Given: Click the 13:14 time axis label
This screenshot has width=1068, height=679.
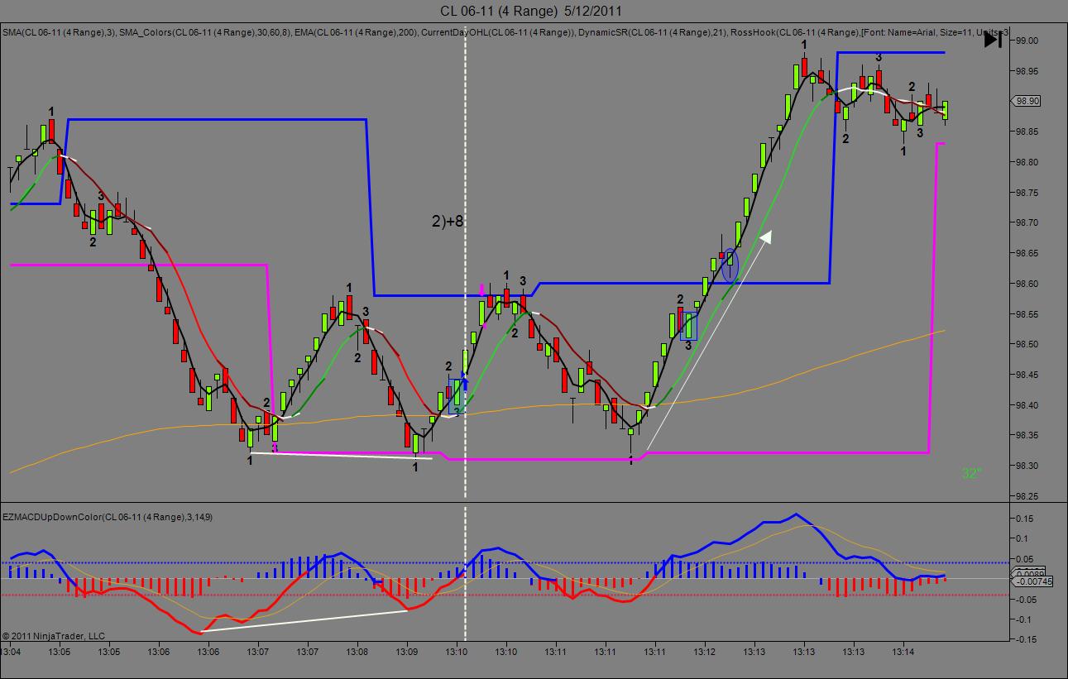Looking at the screenshot, I should pyautogui.click(x=903, y=653).
